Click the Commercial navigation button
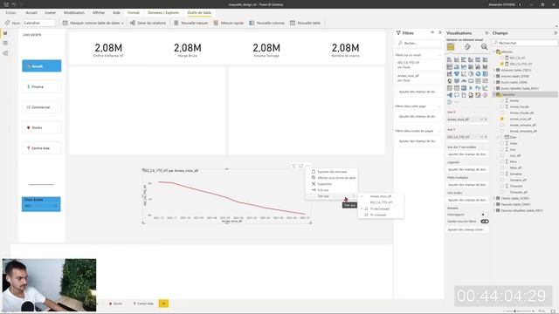The image size is (559, 314). [x=42, y=107]
